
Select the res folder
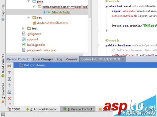pyautogui.click(x=40, y=18)
